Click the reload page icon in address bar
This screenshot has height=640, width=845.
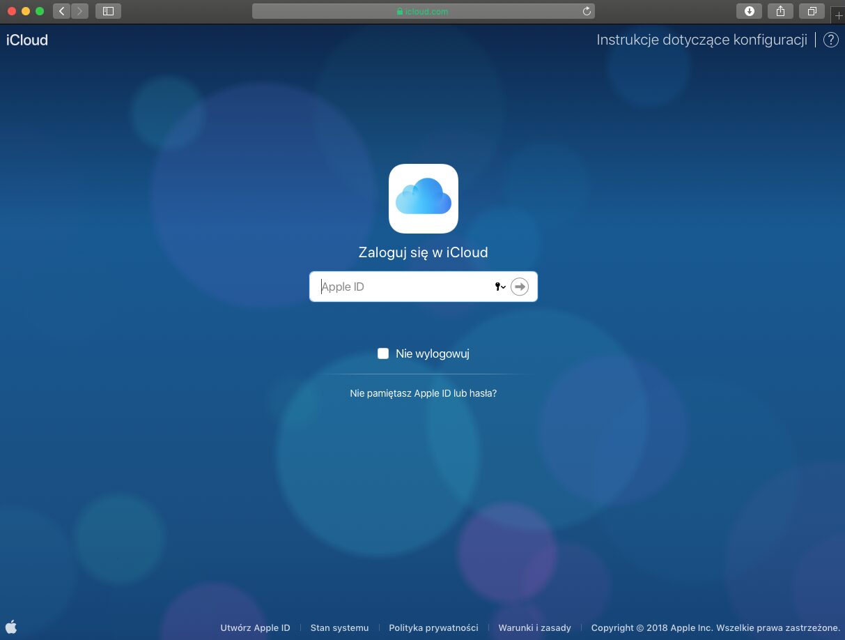[x=587, y=11]
